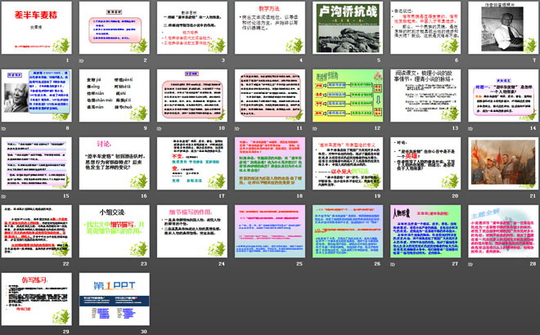Preview animation via star icon under slide 27
540x335 pixels.
point(393,264)
